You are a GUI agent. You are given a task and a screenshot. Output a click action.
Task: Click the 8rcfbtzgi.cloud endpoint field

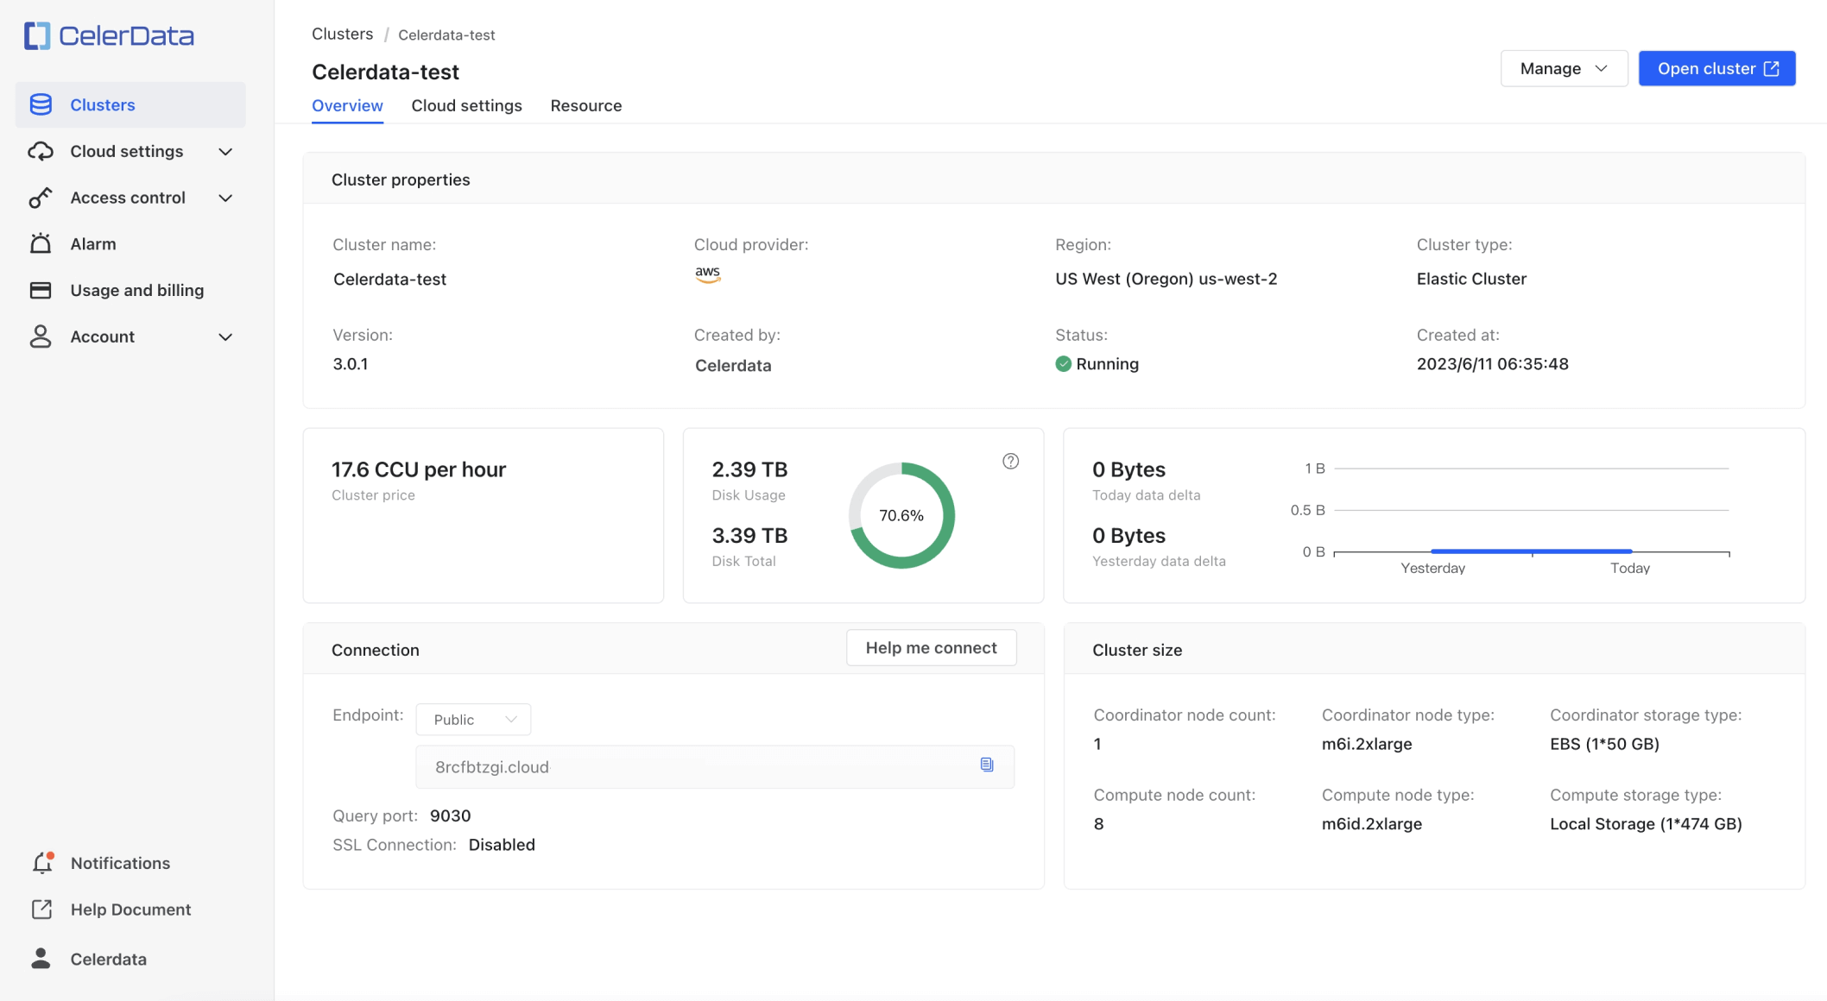point(715,766)
